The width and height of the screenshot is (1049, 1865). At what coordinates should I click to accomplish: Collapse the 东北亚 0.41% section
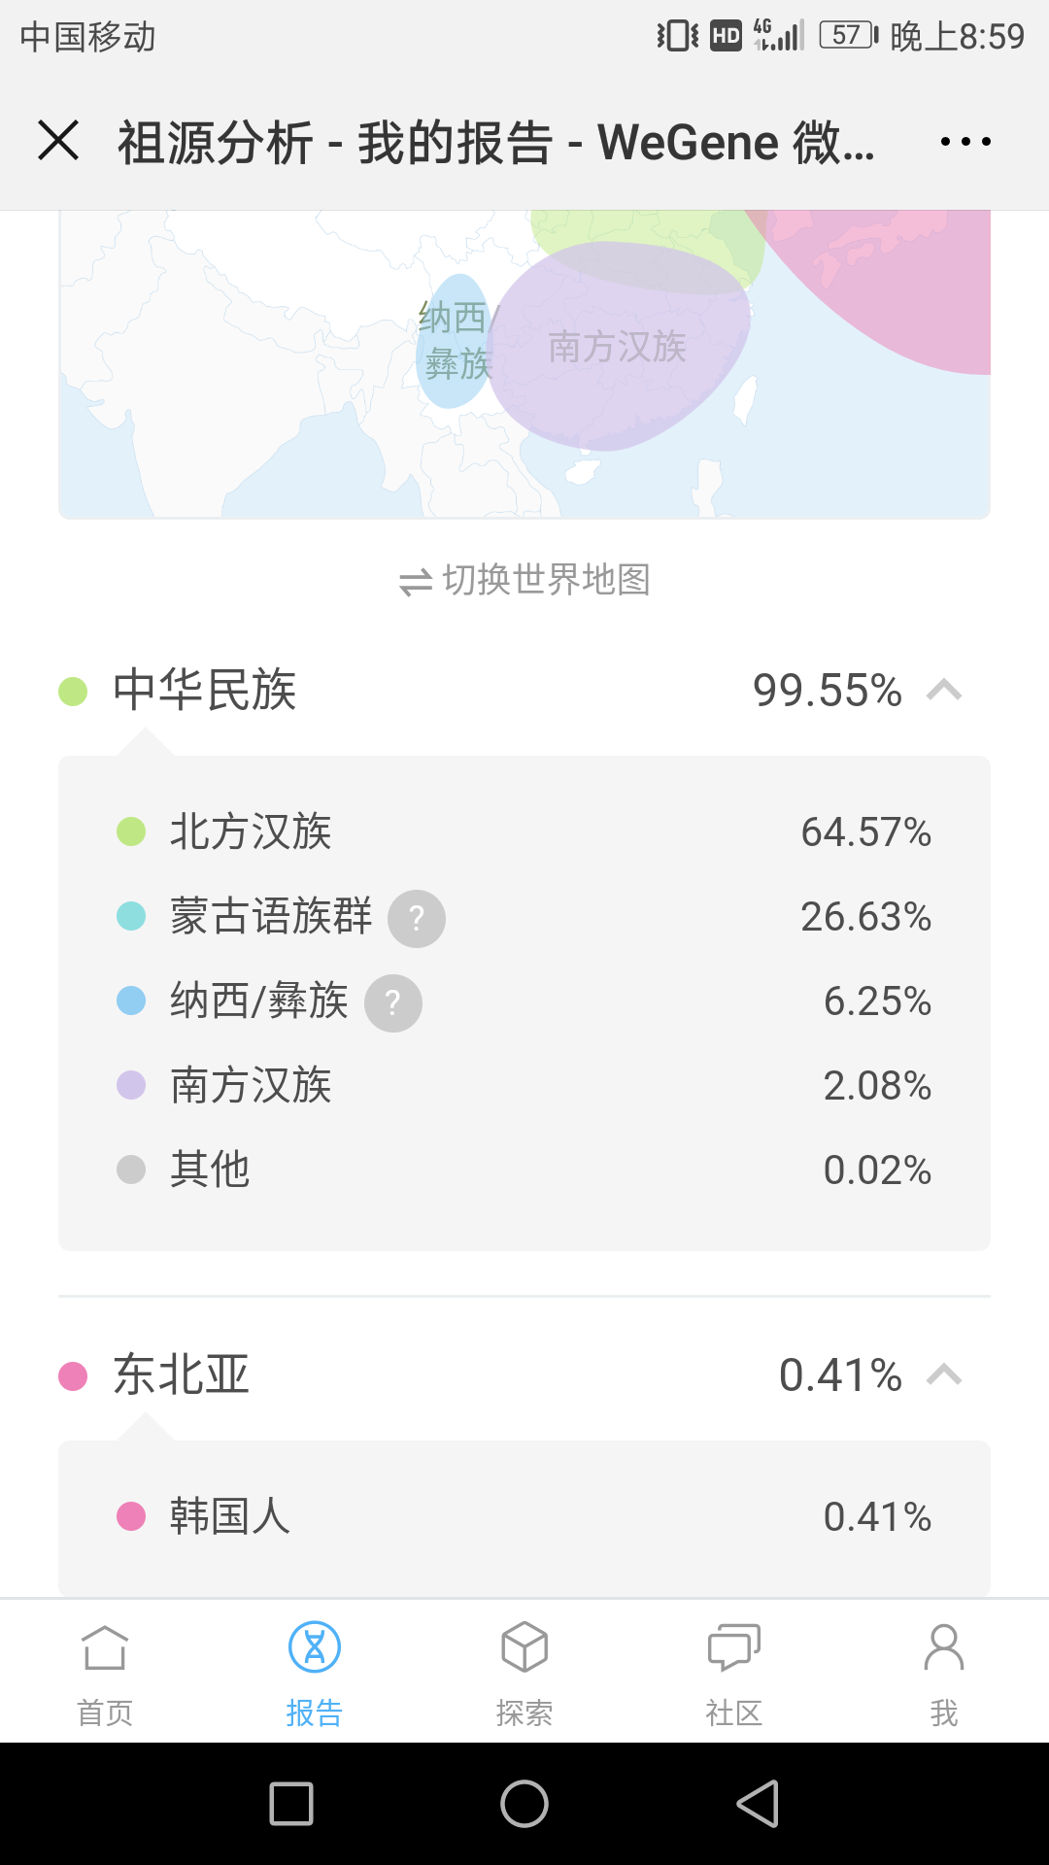click(524, 1375)
